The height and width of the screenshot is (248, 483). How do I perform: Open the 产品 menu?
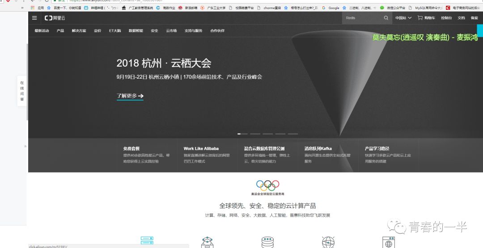click(x=60, y=30)
